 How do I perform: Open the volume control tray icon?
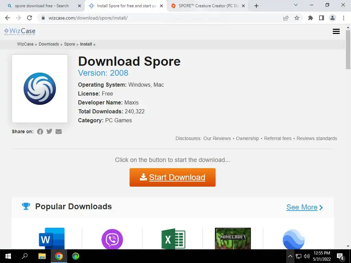point(307,256)
